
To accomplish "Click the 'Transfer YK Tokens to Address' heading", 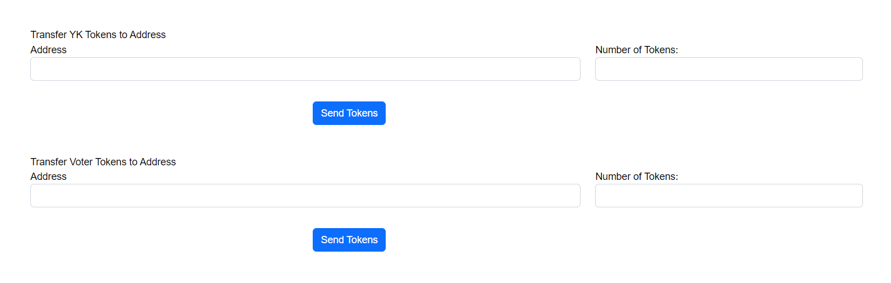I will (98, 35).
